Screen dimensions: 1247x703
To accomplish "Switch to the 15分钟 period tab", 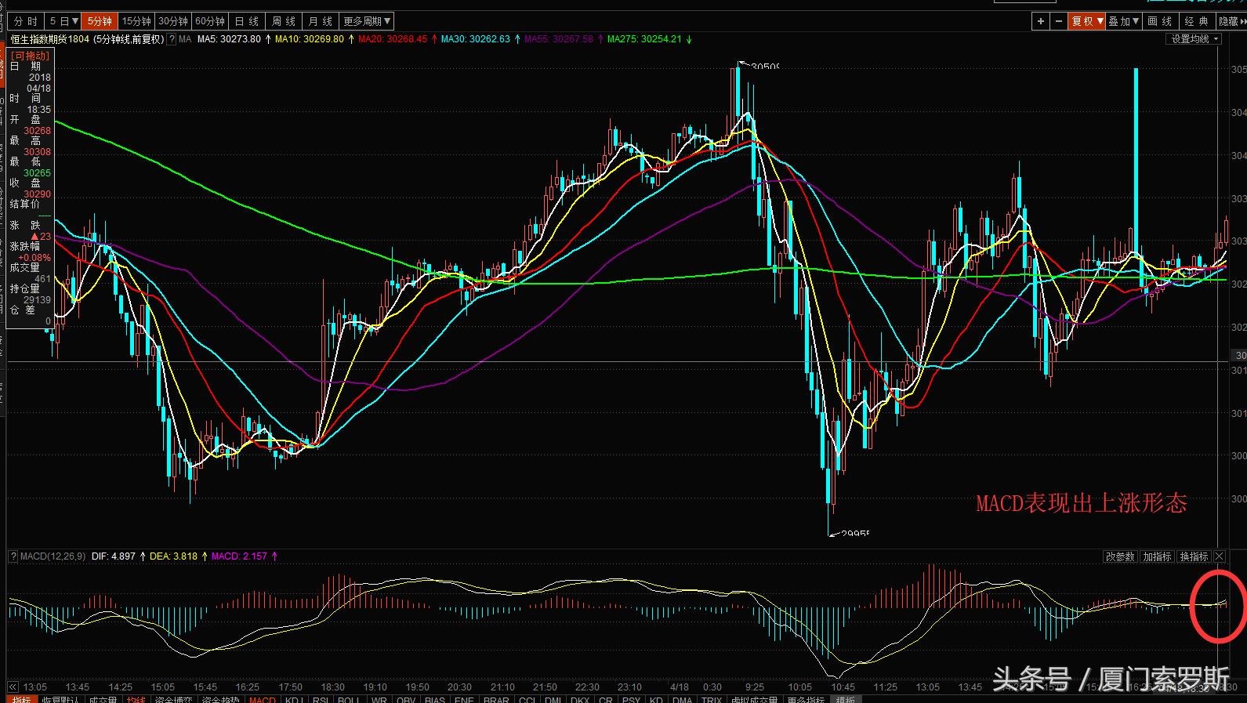I will click(136, 21).
